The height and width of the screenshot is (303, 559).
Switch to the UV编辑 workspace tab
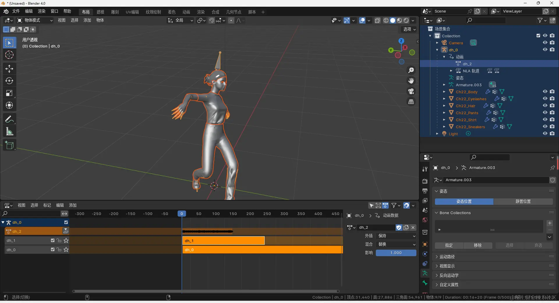point(132,12)
